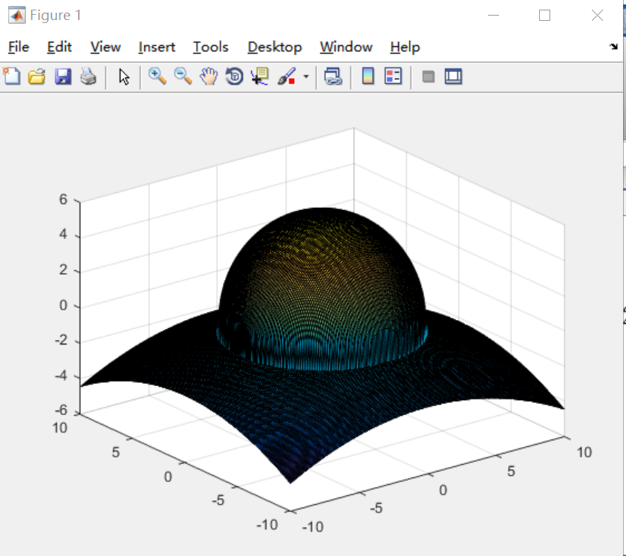Enable the Data Cursor tool
Viewport: 626px width, 556px height.
pos(257,76)
